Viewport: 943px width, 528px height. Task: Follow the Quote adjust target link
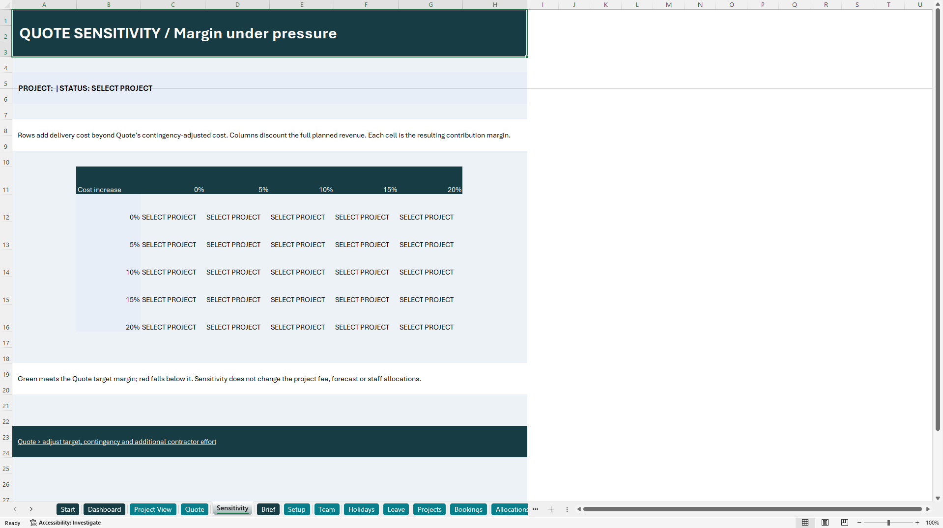pos(117,442)
